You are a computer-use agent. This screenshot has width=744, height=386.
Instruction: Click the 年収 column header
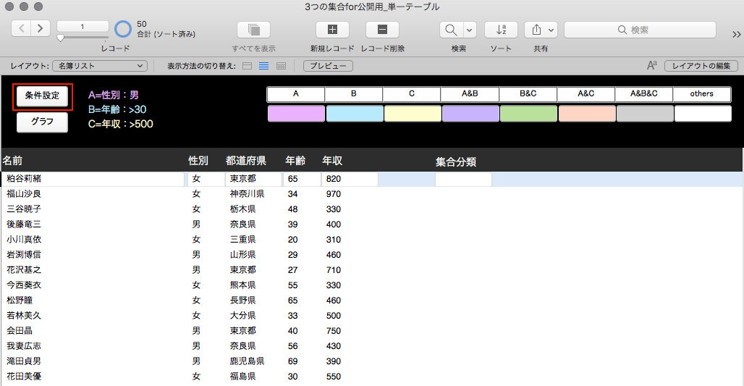[x=332, y=161]
